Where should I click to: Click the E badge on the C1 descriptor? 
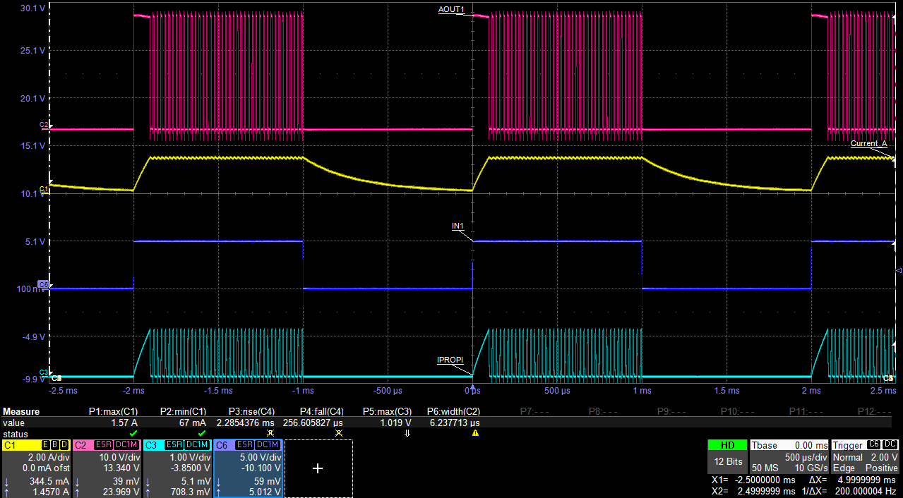(x=44, y=444)
